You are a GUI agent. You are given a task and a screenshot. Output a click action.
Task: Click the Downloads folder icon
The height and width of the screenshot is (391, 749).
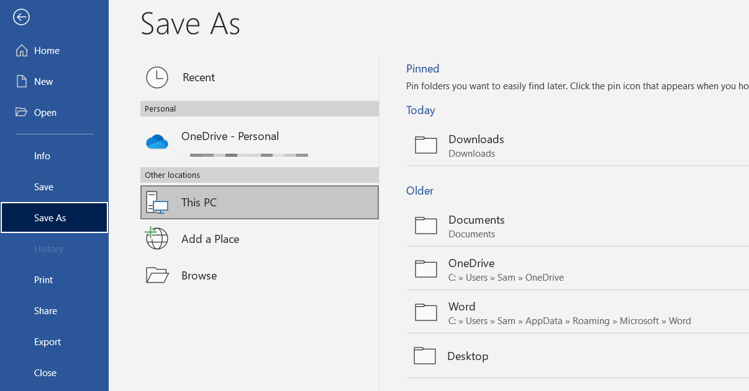click(x=426, y=145)
